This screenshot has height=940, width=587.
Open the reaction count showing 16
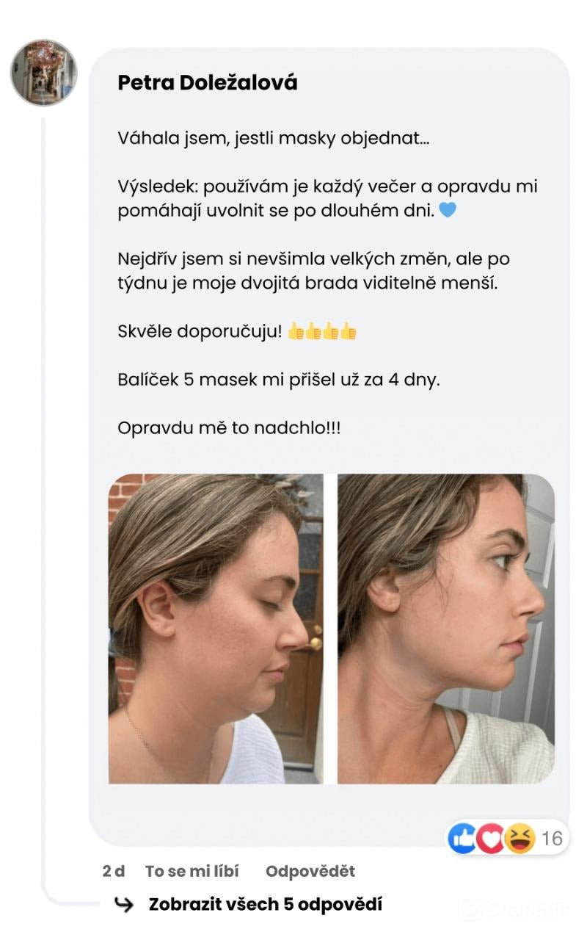coord(551,838)
